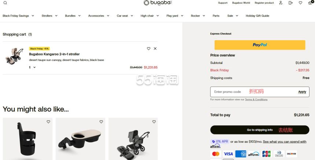The height and width of the screenshot is (160, 315).
Task: Go to the Parts menu item
Action: 216,16
